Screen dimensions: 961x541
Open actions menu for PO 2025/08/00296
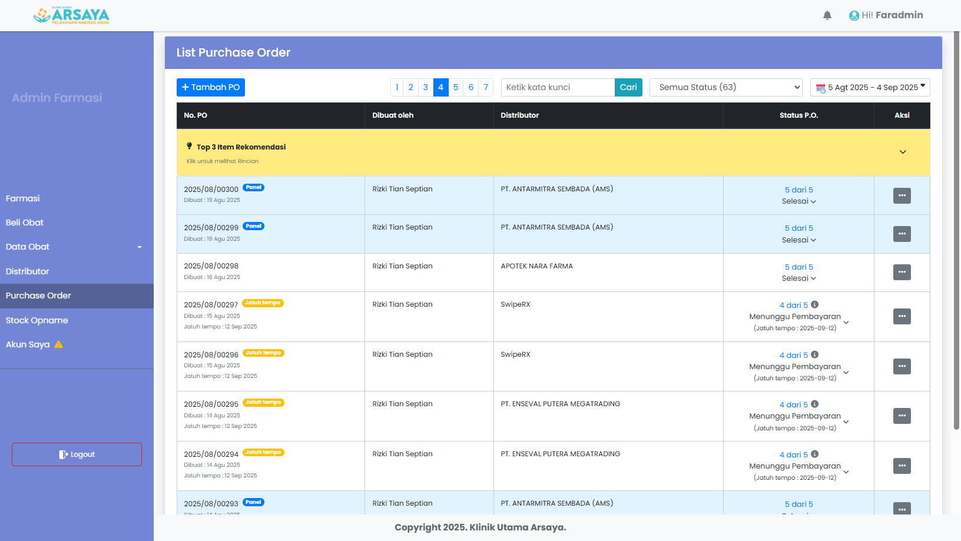tap(902, 366)
